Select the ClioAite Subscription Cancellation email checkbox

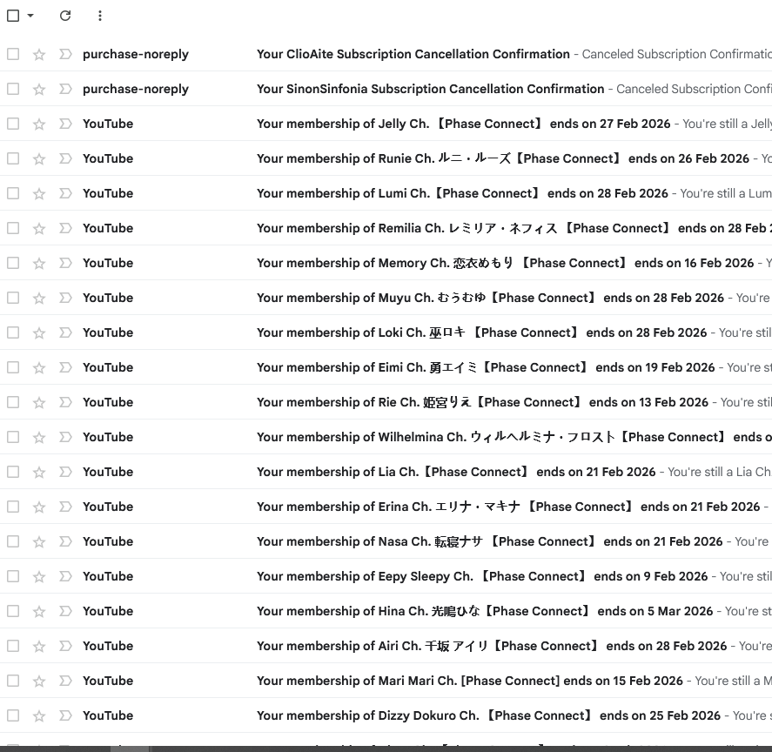(13, 54)
